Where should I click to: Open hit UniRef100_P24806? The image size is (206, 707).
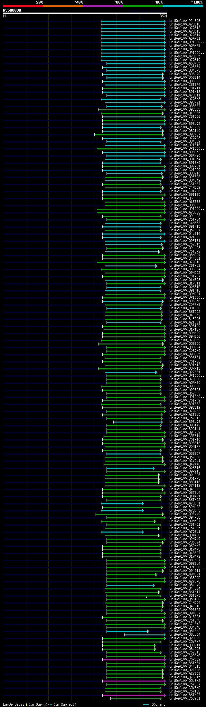[185, 21]
